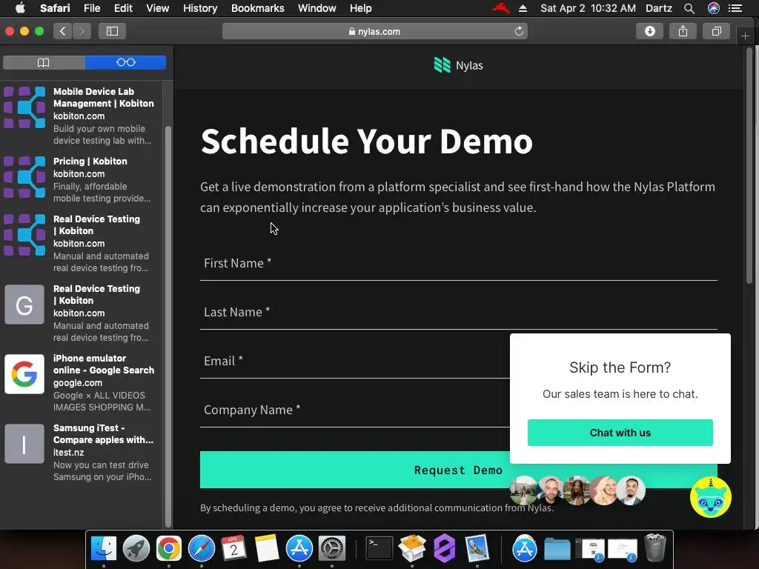Viewport: 759px width, 569px height.
Task: Click the eject icon in menu bar
Action: click(x=523, y=8)
